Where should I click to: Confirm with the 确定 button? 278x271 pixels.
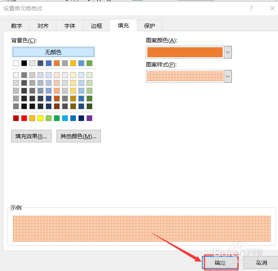click(220, 262)
